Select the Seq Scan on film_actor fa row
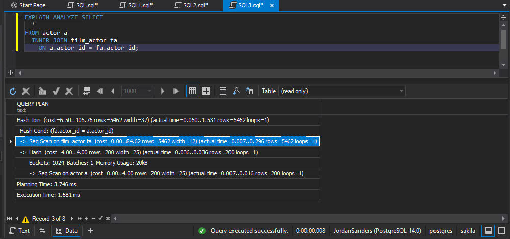This screenshot has height=239, width=510. tap(167, 141)
